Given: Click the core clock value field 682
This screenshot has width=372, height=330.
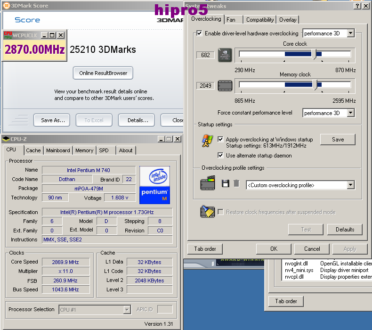Looking at the screenshot, I should click(205, 55).
